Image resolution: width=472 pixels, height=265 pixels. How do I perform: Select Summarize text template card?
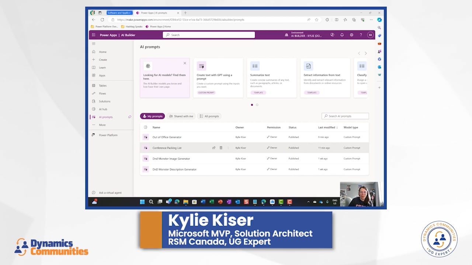click(271, 78)
